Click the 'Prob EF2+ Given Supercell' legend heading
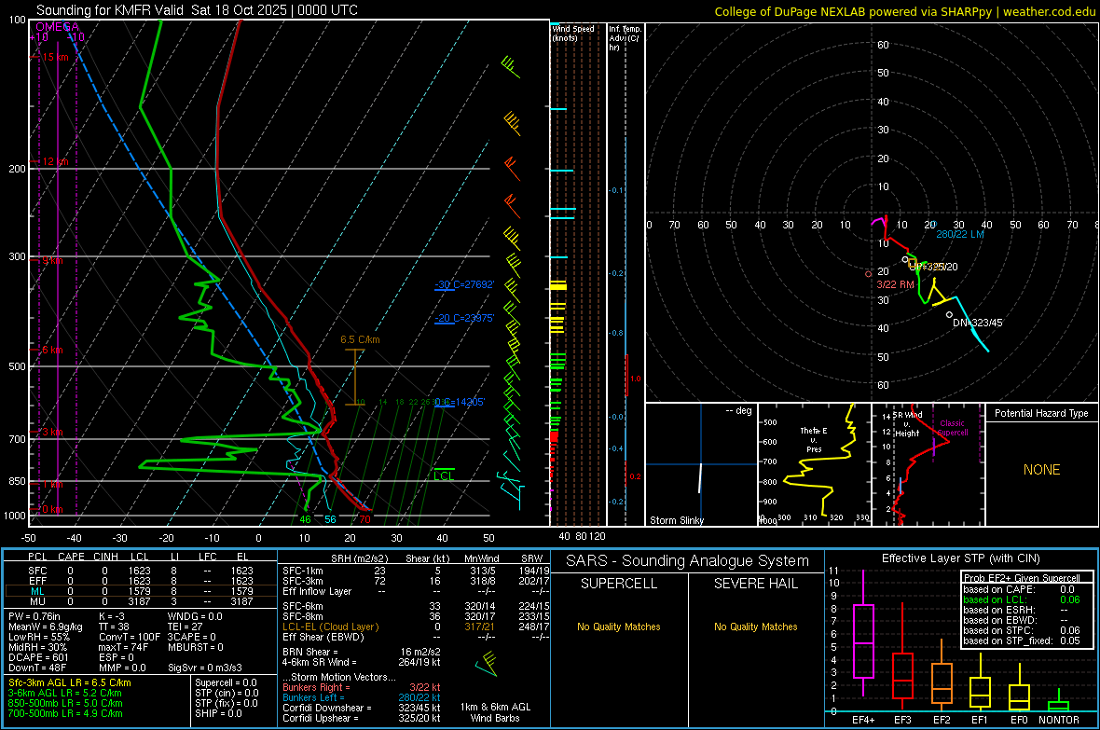 1022,578
